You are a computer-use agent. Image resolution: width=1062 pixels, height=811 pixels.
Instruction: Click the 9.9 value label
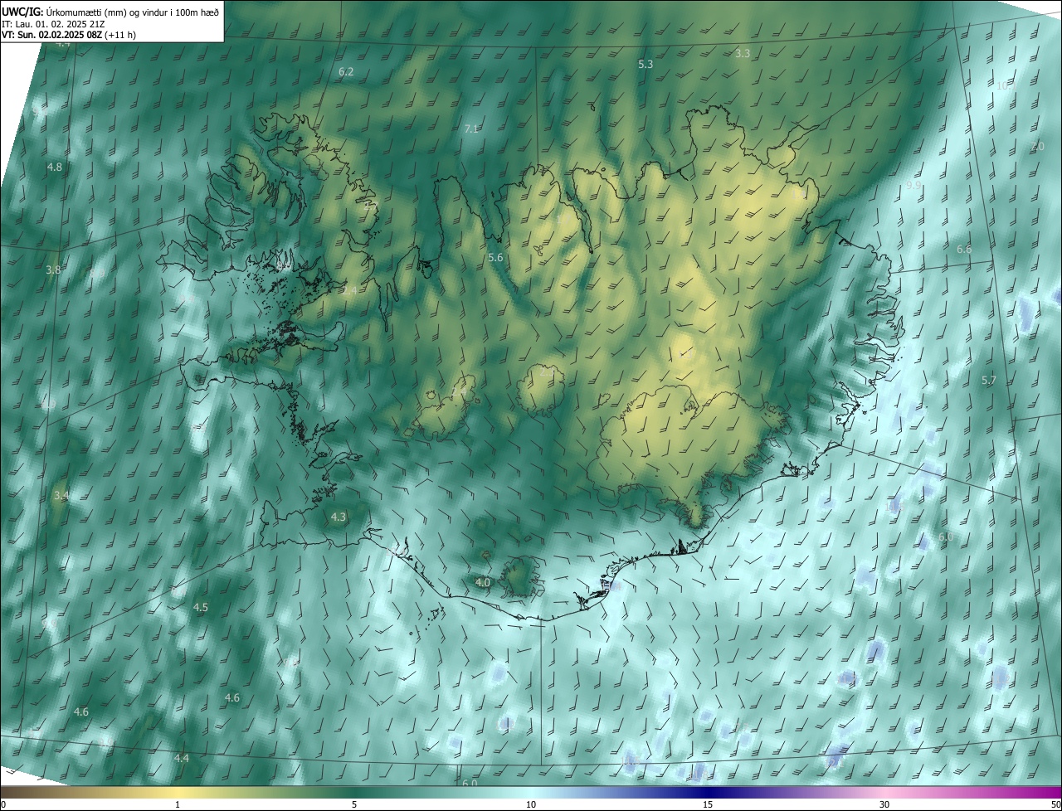[x=913, y=186]
